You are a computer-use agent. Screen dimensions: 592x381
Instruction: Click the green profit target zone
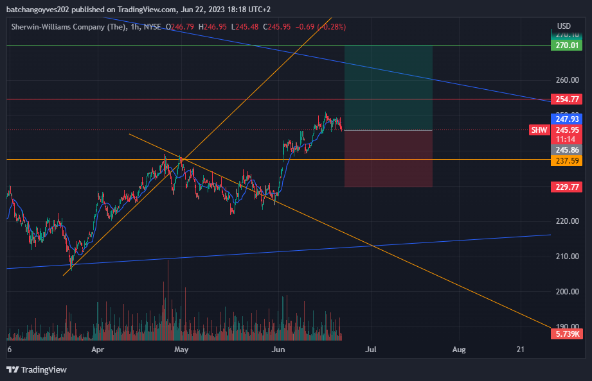click(x=388, y=88)
